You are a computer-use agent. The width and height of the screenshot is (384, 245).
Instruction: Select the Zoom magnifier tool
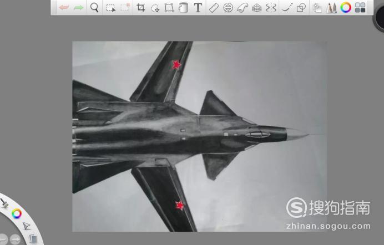(94, 8)
